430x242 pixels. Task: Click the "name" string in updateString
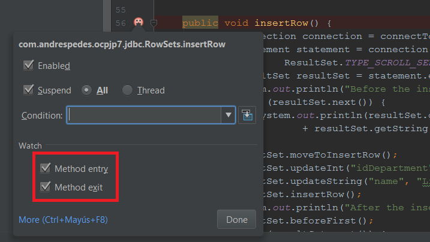[386, 181]
